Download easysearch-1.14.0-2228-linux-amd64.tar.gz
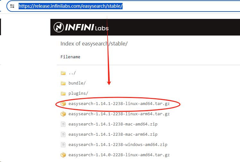240x162 pixels. coord(119,155)
